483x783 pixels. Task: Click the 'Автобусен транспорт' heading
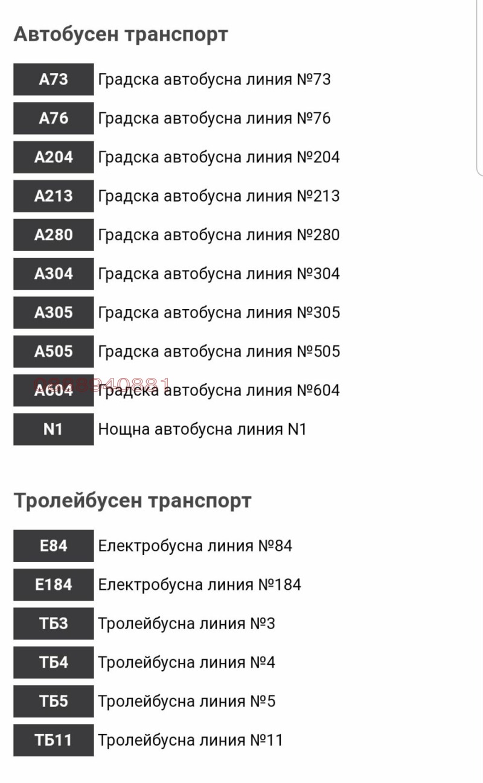click(121, 35)
